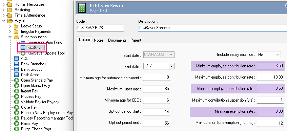
Task: Select KiwiSaver in the Superannuation tree
Action: coord(36,48)
